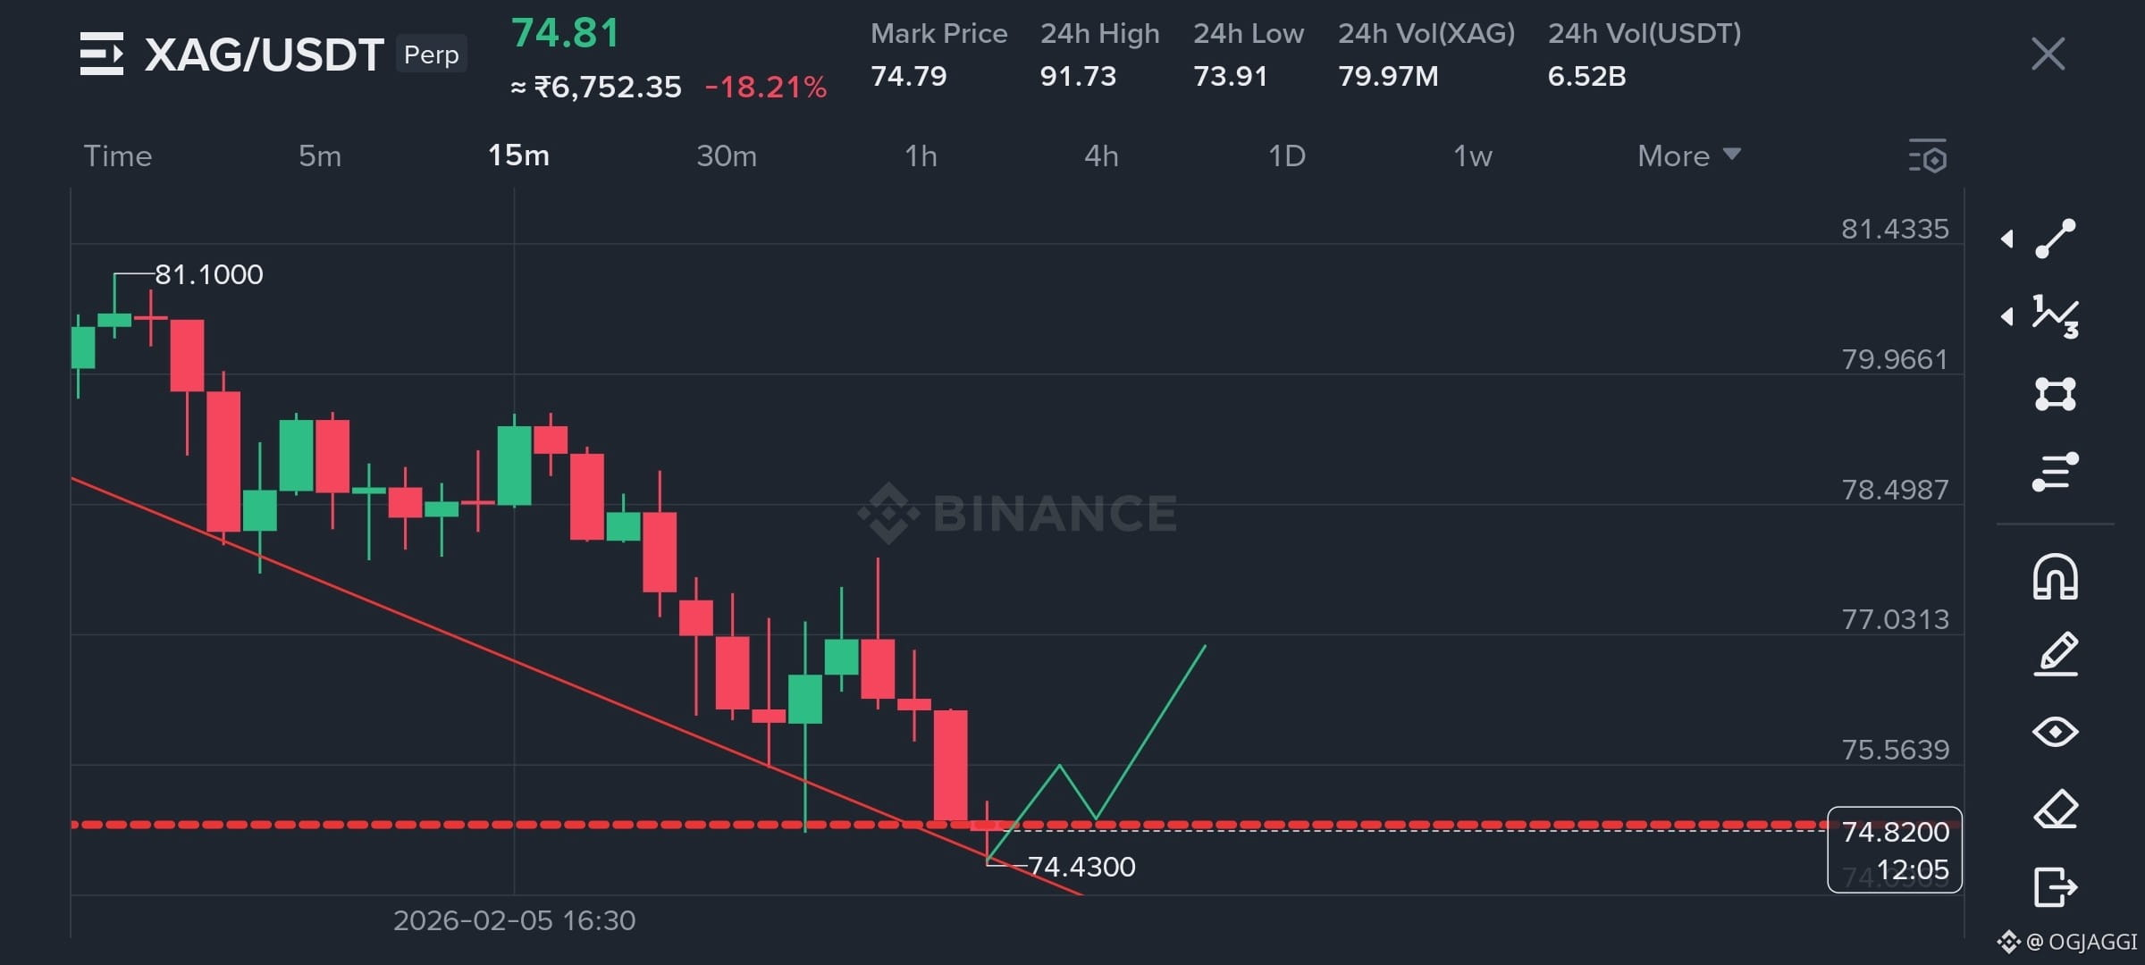2145x965 pixels.
Task: Tap the 77.0313 price axis label
Action: point(1895,620)
